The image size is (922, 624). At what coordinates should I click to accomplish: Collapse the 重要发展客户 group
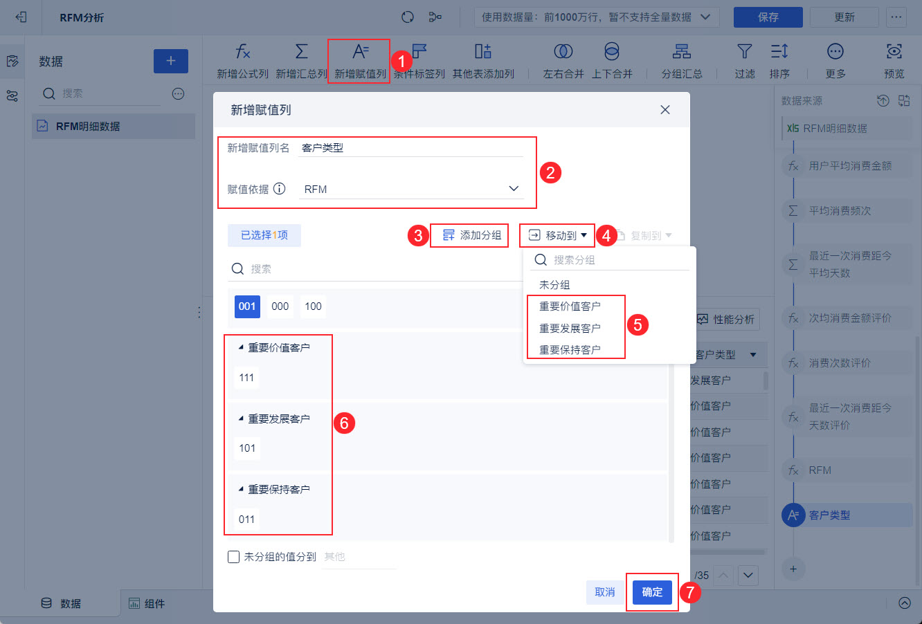coord(241,419)
